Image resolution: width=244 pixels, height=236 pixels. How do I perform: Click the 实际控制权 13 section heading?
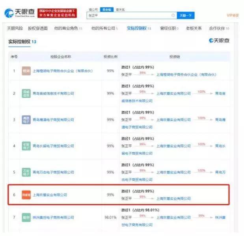(22, 41)
